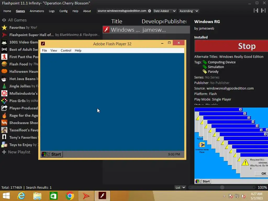Clear the search field with the X icon
Viewport: 268px width, 201px height.
tap(149, 11)
